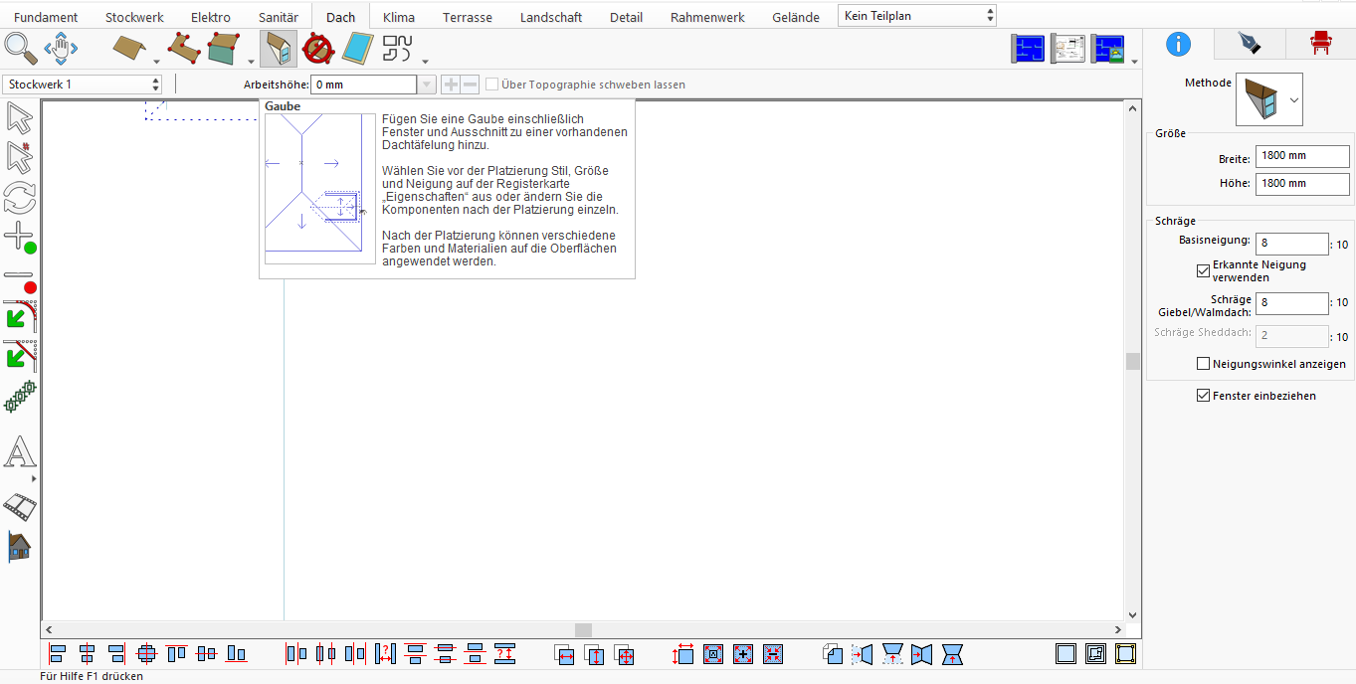Click the vertical scrollbar thumb
1356x684 pixels.
[1132, 361]
